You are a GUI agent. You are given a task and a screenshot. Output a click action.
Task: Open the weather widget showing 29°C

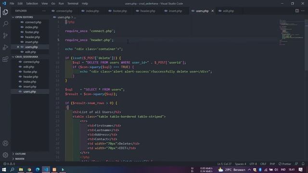(231, 170)
